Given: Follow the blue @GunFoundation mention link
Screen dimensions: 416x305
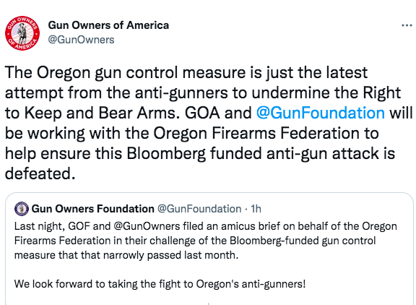Looking at the screenshot, I should tap(321, 113).
